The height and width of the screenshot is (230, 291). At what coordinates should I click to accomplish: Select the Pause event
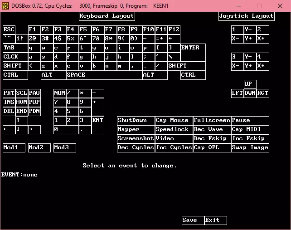250,120
